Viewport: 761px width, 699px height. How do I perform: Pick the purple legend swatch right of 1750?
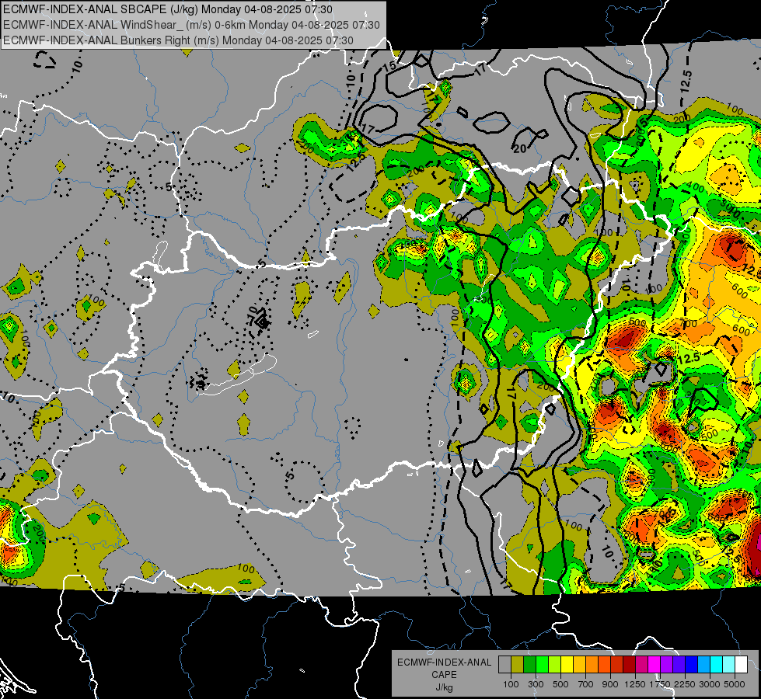[667, 665]
